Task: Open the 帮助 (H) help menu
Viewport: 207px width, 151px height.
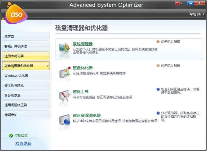Action: coord(195,14)
